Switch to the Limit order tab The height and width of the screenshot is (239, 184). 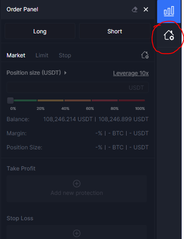[42, 55]
